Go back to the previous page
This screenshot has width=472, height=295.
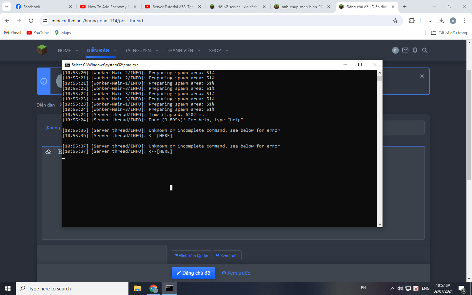(x=7, y=21)
